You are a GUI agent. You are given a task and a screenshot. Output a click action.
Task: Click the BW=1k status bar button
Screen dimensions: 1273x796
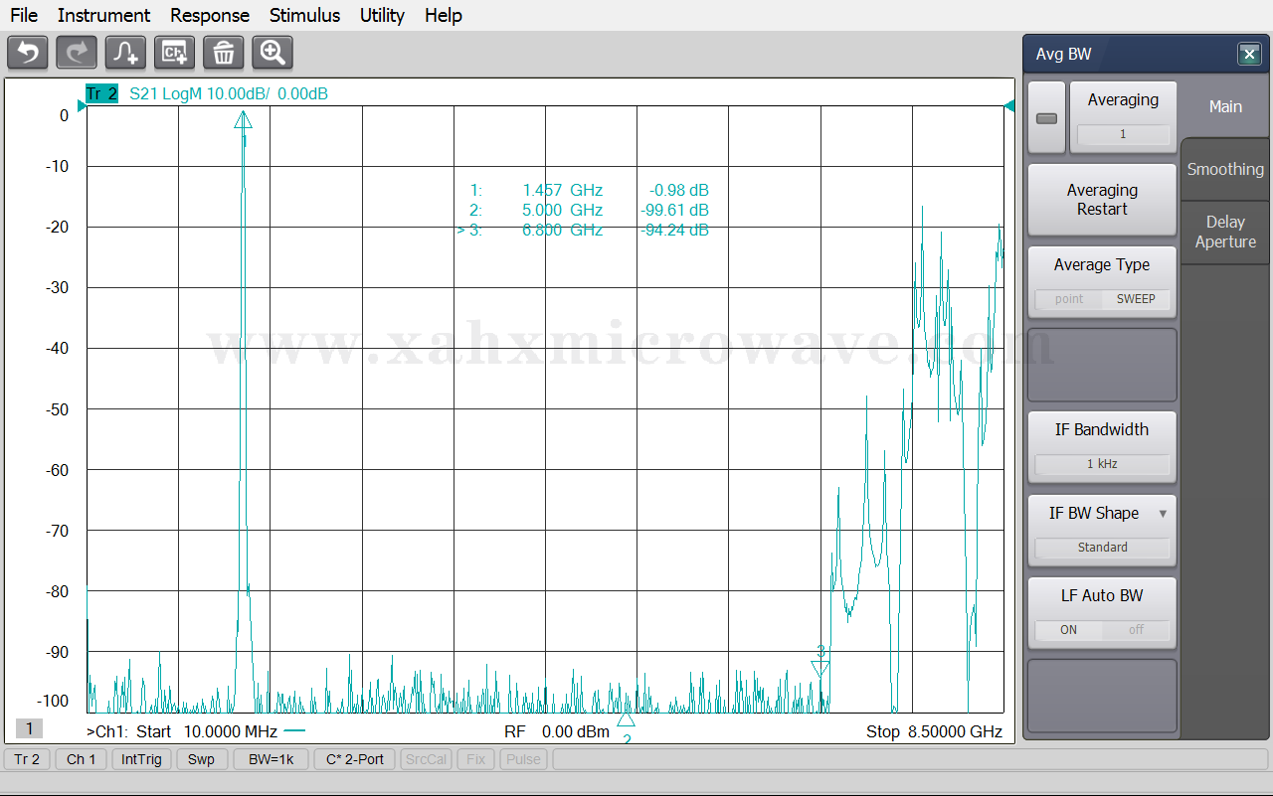click(271, 759)
